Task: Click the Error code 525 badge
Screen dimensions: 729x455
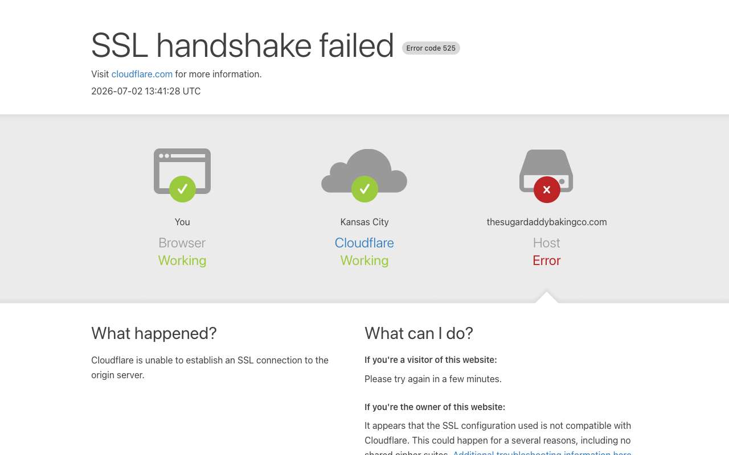Action: 431,48
